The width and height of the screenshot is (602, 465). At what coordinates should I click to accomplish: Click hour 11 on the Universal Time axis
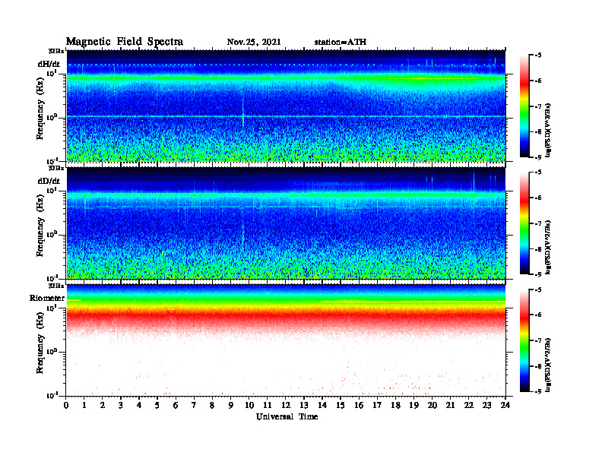pos(268,406)
